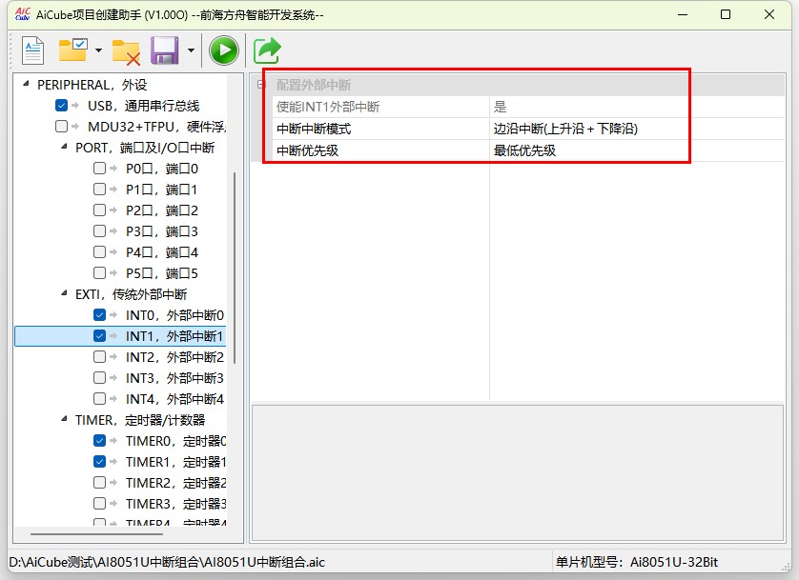Save project with the floppy disk icon
799x580 pixels.
pos(165,50)
